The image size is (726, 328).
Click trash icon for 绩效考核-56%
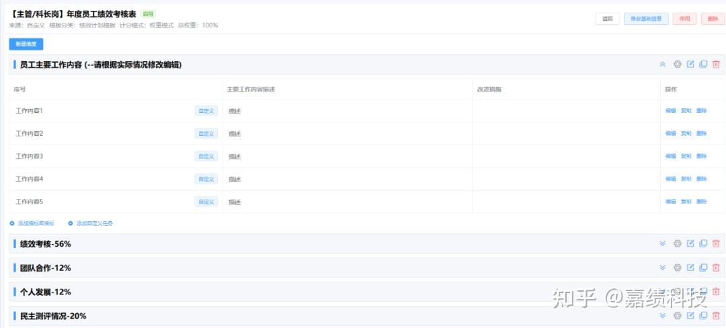(717, 243)
